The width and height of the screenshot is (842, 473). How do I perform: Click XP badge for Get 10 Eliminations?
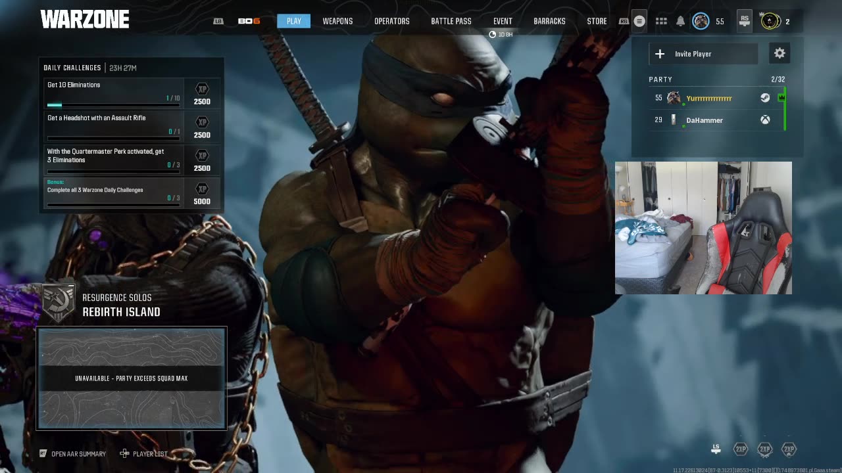202,94
